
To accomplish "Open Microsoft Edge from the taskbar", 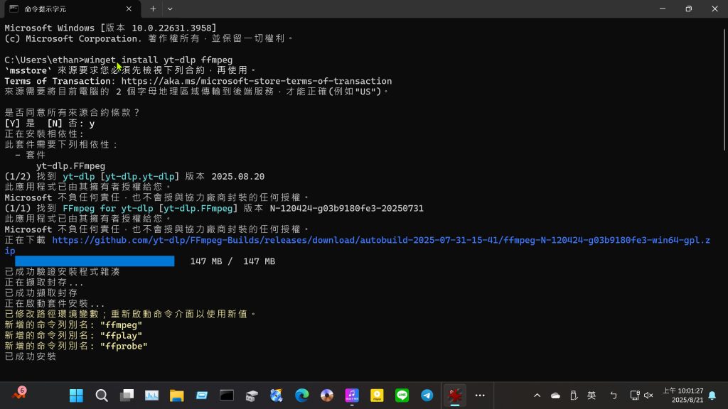I will 301,396.
